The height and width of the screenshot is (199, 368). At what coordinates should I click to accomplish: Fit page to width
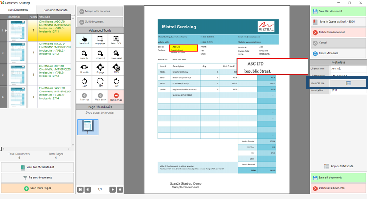[84, 69]
